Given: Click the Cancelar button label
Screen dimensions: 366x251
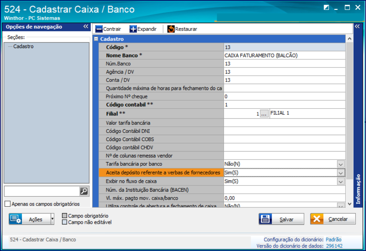Looking at the screenshot, I should click(x=338, y=219).
